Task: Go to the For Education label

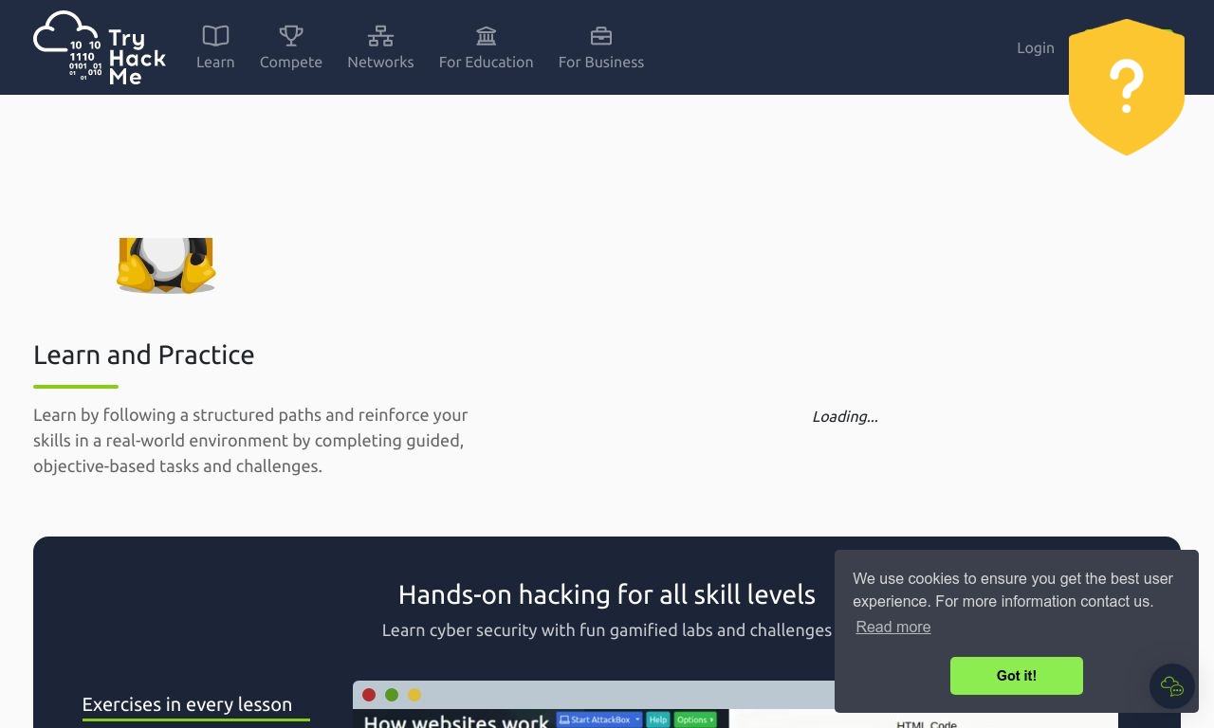Action: [487, 62]
